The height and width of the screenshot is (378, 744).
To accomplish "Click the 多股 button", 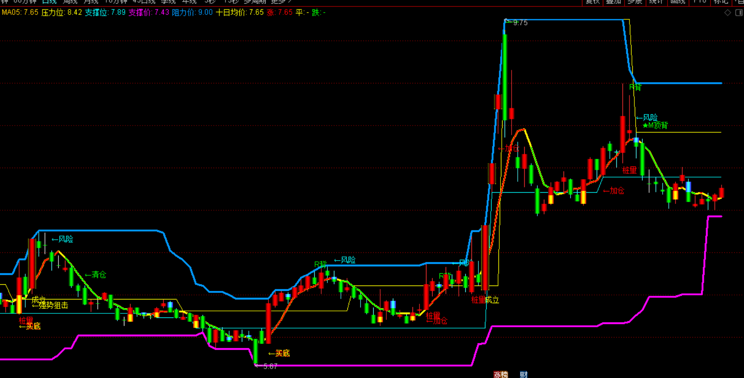I will tap(635, 2).
